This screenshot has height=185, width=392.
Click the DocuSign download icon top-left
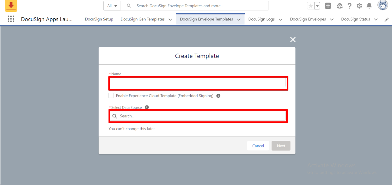coord(11,6)
